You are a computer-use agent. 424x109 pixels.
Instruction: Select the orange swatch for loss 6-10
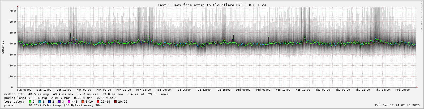click(x=83, y=102)
